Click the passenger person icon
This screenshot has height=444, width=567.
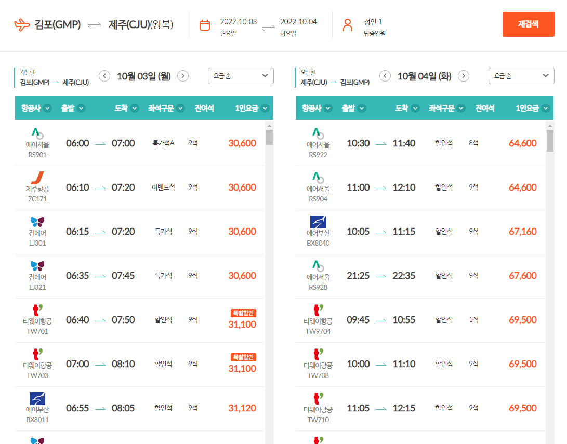pos(348,25)
